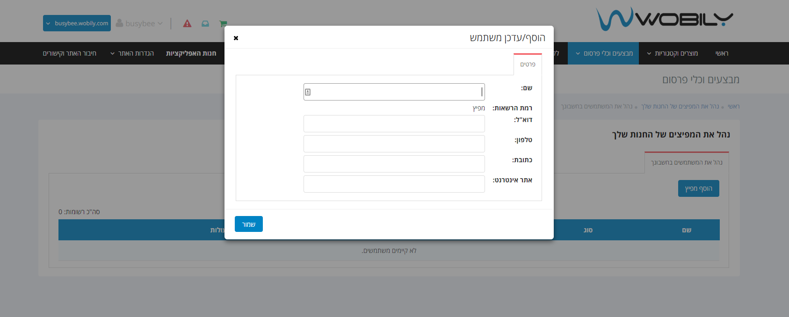Open חנות האפליקציות menu item

(x=191, y=53)
